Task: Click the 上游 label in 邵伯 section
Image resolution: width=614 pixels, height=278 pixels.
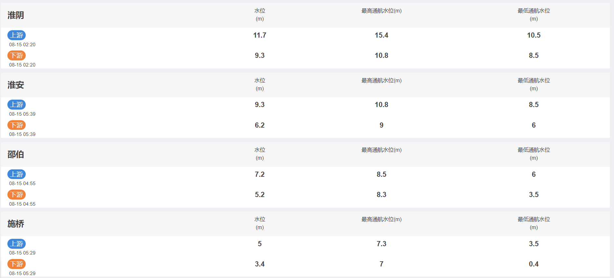Action: coord(16,174)
